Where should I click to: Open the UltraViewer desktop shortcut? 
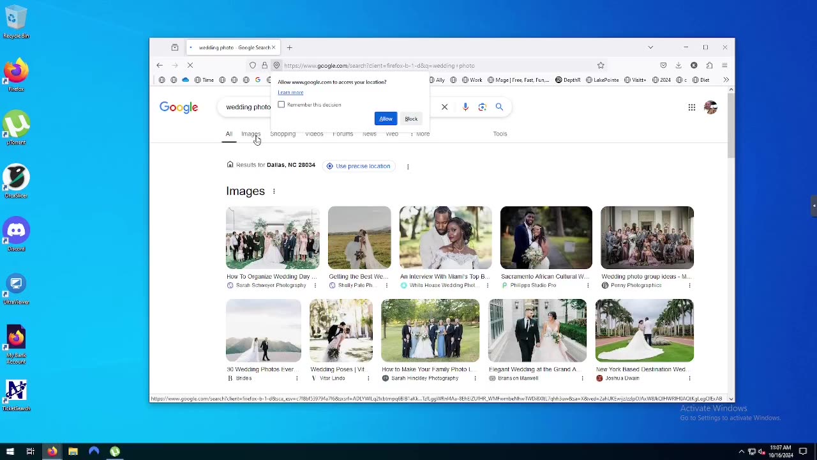16,288
